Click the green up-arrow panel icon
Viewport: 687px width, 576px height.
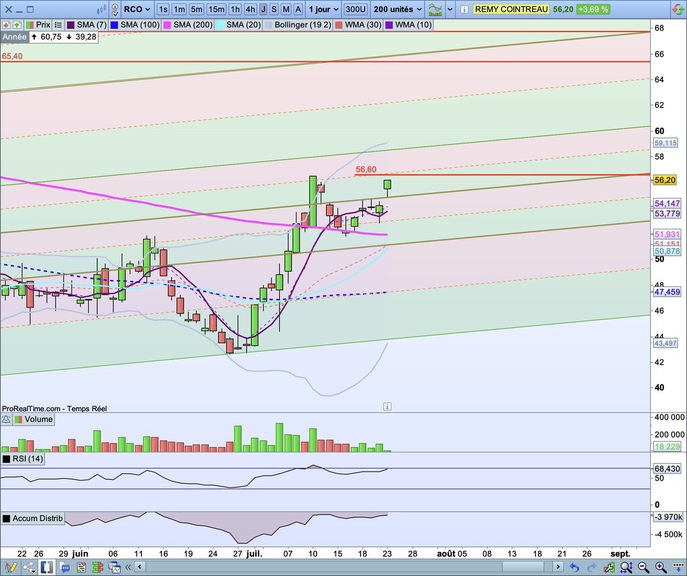pyautogui.click(x=16, y=25)
